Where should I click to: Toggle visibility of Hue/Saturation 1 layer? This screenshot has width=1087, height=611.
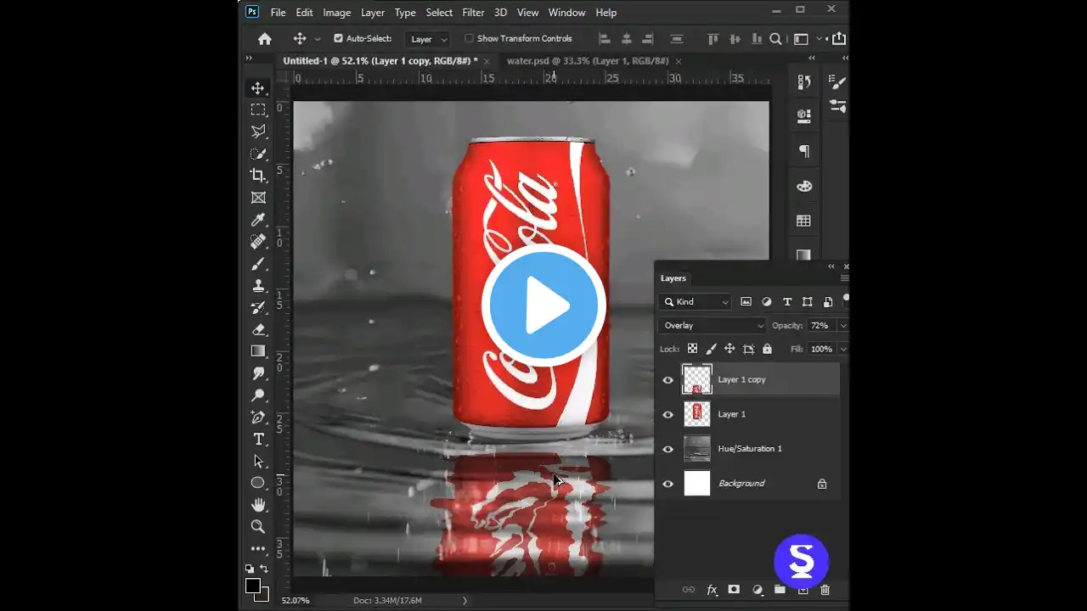[668, 448]
